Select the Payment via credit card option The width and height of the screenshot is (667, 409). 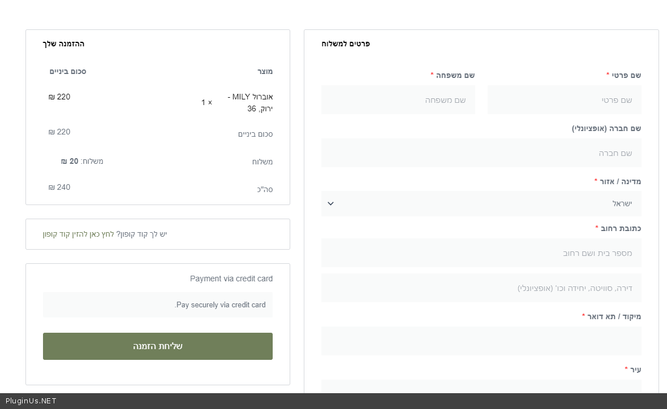coord(231,279)
